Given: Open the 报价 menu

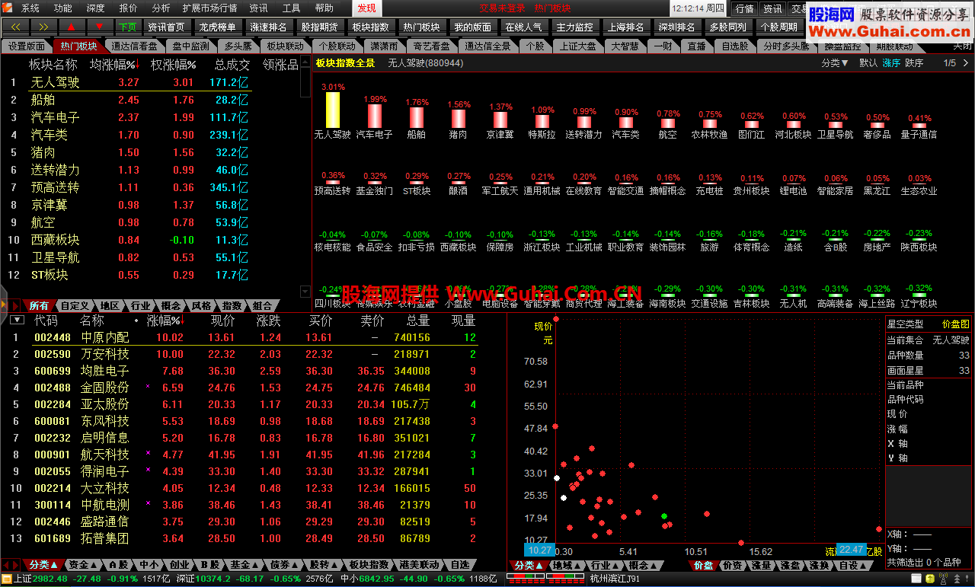Looking at the screenshot, I should coord(129,8).
